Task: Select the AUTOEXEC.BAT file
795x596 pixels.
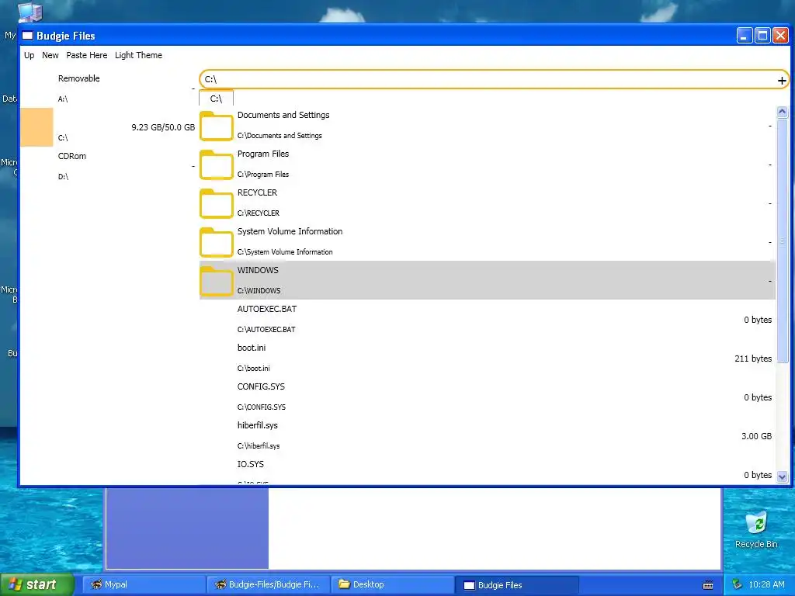Action: pyautogui.click(x=487, y=319)
